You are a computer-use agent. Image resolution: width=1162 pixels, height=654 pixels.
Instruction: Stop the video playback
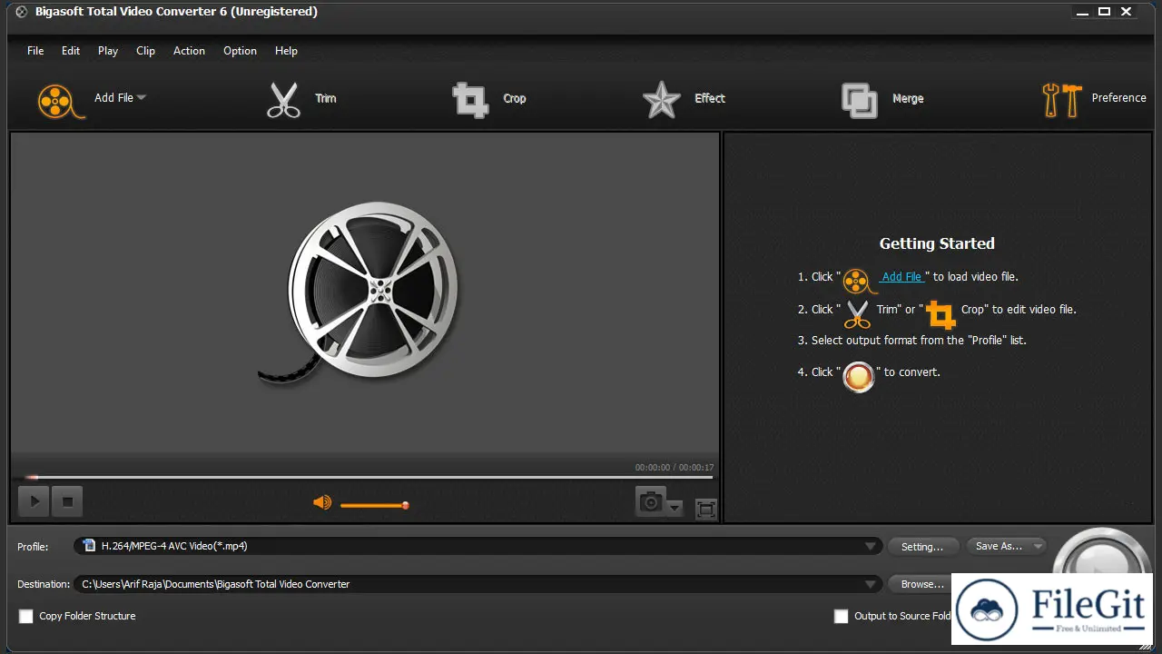tap(66, 500)
